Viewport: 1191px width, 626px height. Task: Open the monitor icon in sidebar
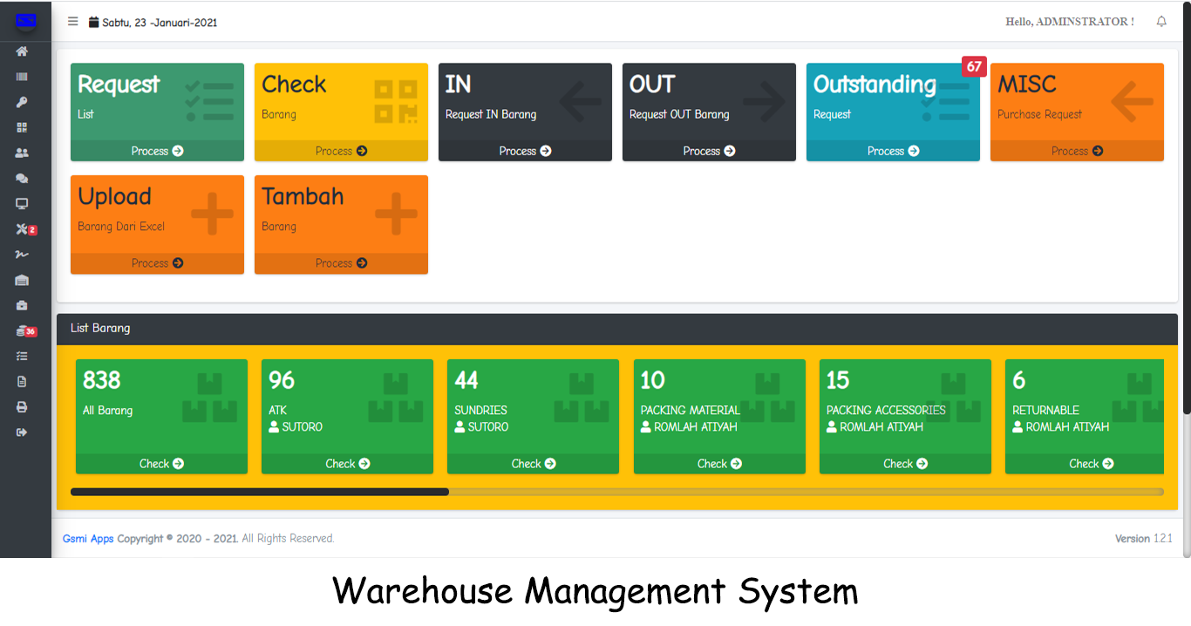pyautogui.click(x=22, y=203)
